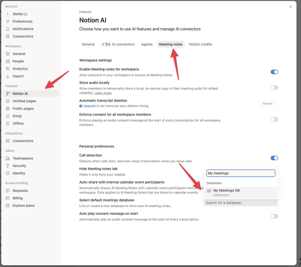
Task: Click Stefan Li account name
Action: 20,14
